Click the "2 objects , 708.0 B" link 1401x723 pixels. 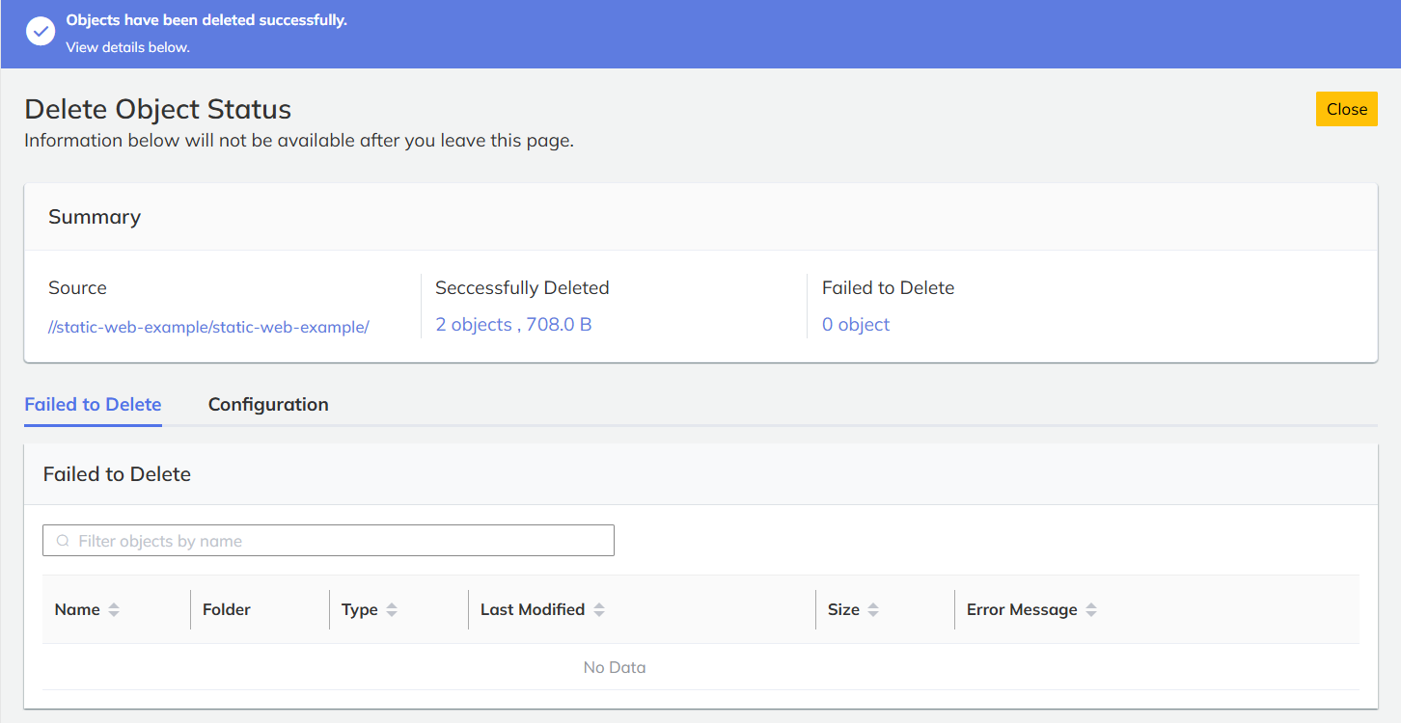pyautogui.click(x=513, y=325)
